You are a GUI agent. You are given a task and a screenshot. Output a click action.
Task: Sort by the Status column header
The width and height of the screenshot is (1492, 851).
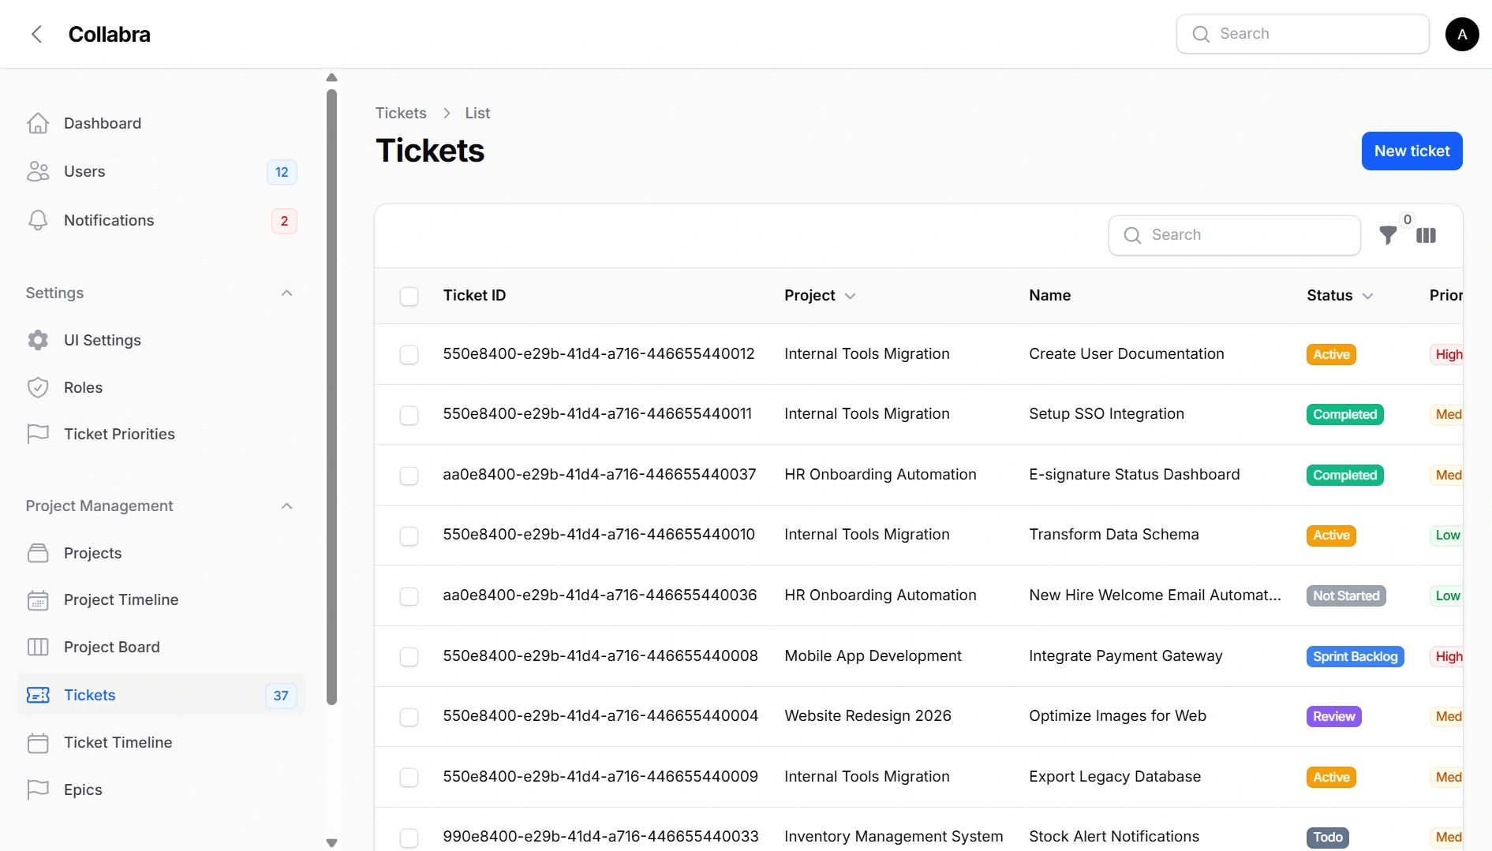(1340, 295)
